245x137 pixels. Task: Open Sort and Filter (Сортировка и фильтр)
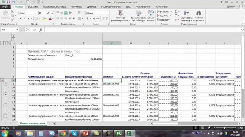click(x=186, y=16)
